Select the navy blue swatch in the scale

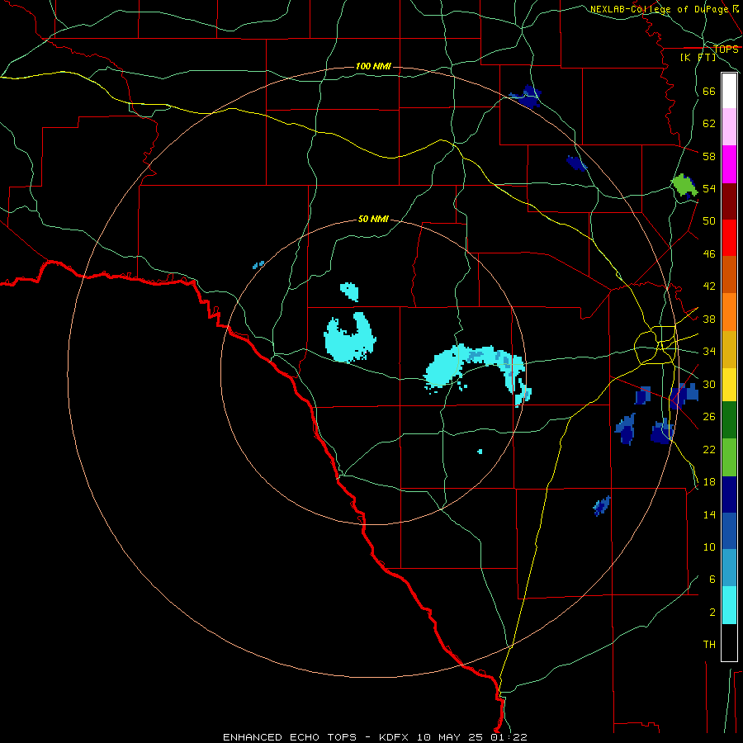tap(729, 495)
